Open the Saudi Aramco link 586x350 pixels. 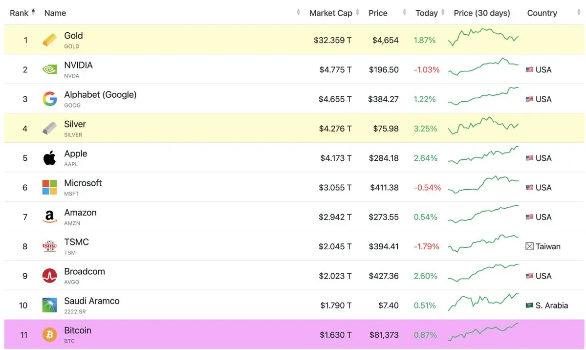91,301
